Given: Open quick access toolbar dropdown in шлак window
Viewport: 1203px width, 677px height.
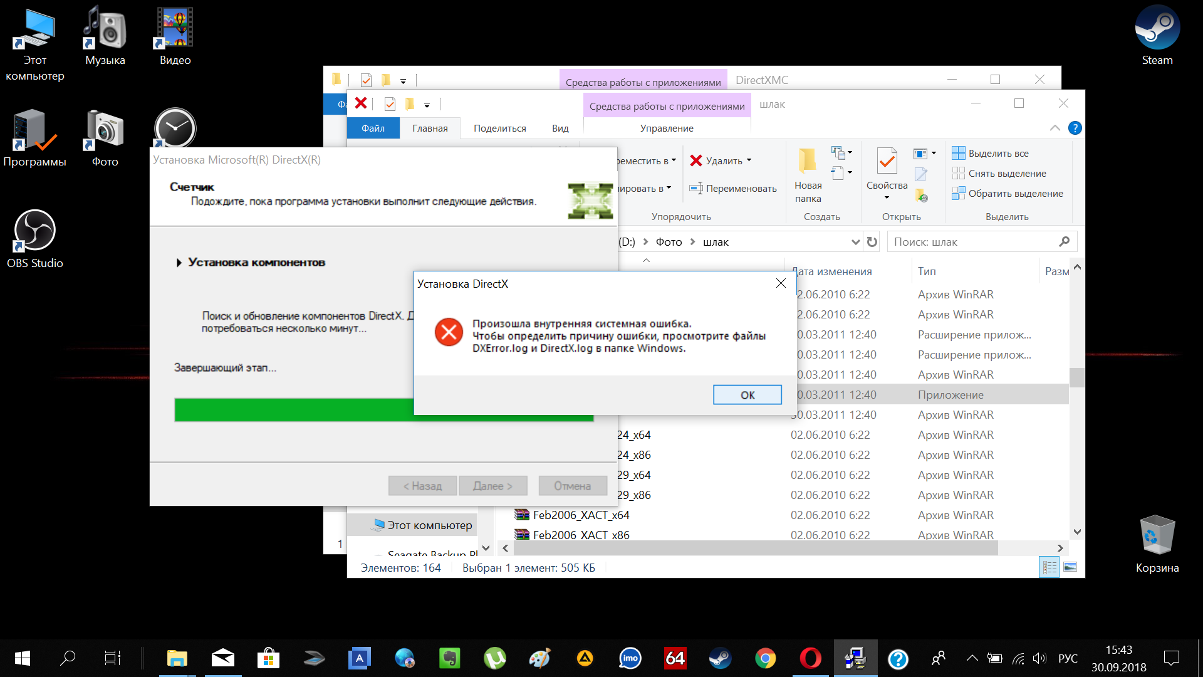Looking at the screenshot, I should pos(427,105).
